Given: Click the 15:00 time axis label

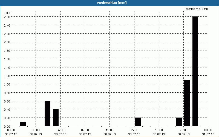Looking at the screenshot, I should 134,130.
